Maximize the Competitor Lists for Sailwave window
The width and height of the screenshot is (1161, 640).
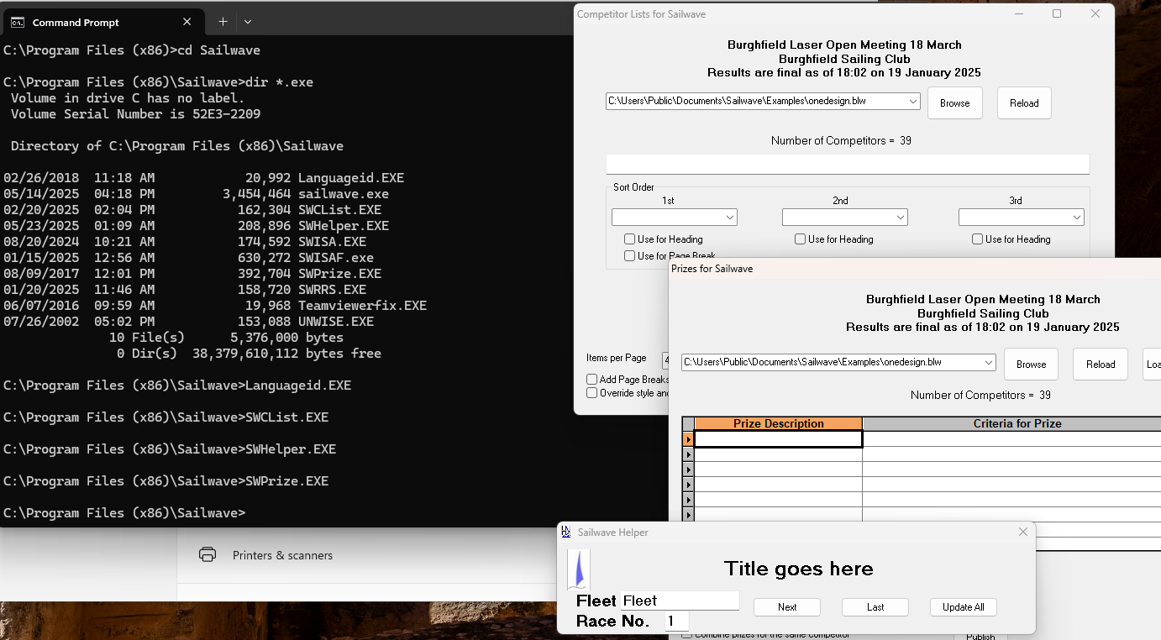click(1057, 13)
